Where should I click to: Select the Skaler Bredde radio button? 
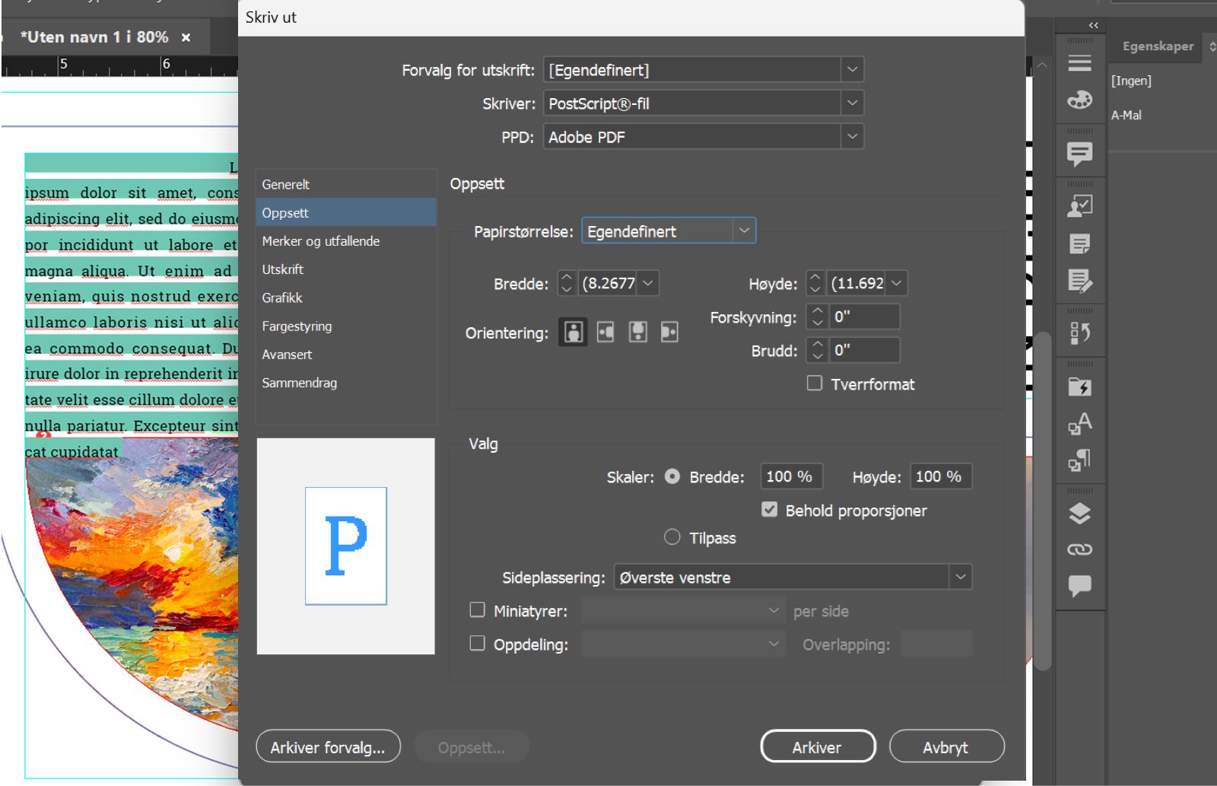[672, 476]
